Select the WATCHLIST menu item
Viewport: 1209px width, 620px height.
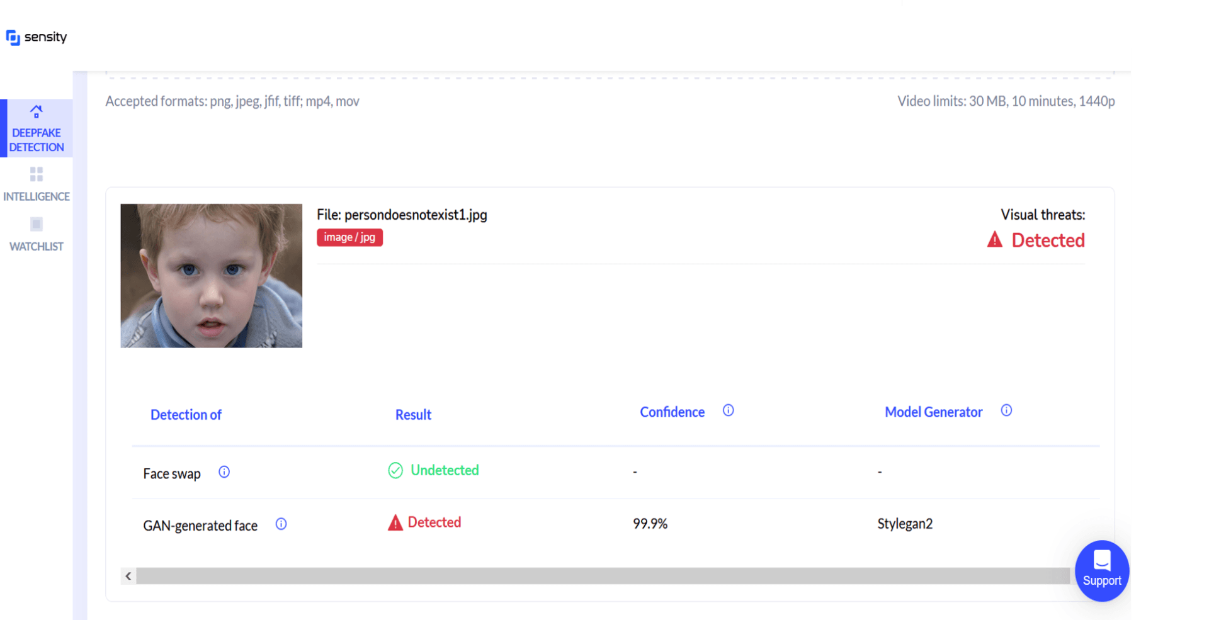(x=37, y=234)
